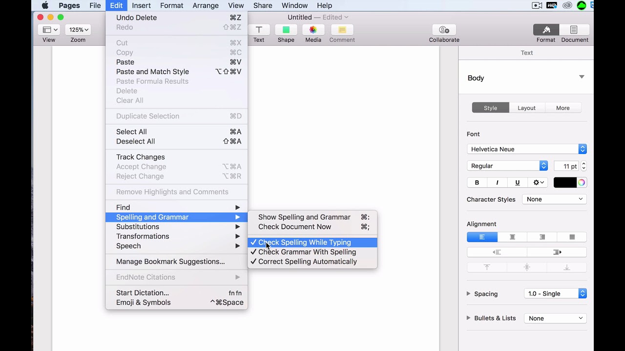Align text vertically to middle
Screen dimensions: 625x351
click(x=527, y=267)
